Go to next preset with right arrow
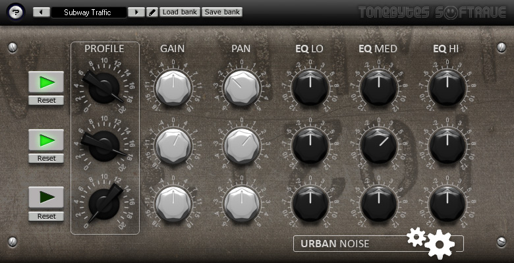The height and width of the screenshot is (263, 514). coord(136,13)
